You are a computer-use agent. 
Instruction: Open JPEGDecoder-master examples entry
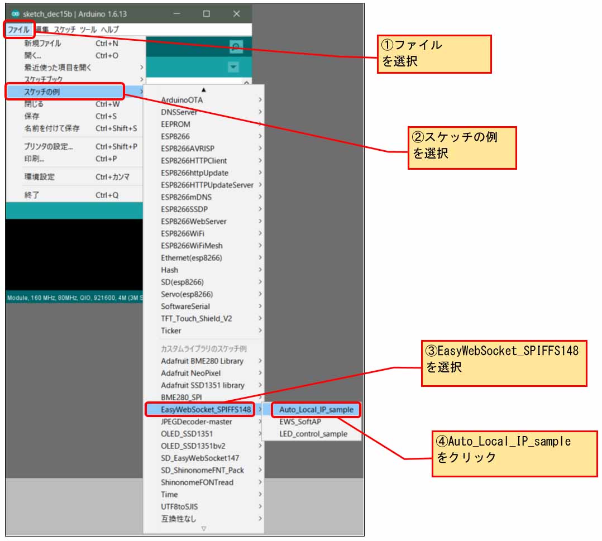pos(204,422)
